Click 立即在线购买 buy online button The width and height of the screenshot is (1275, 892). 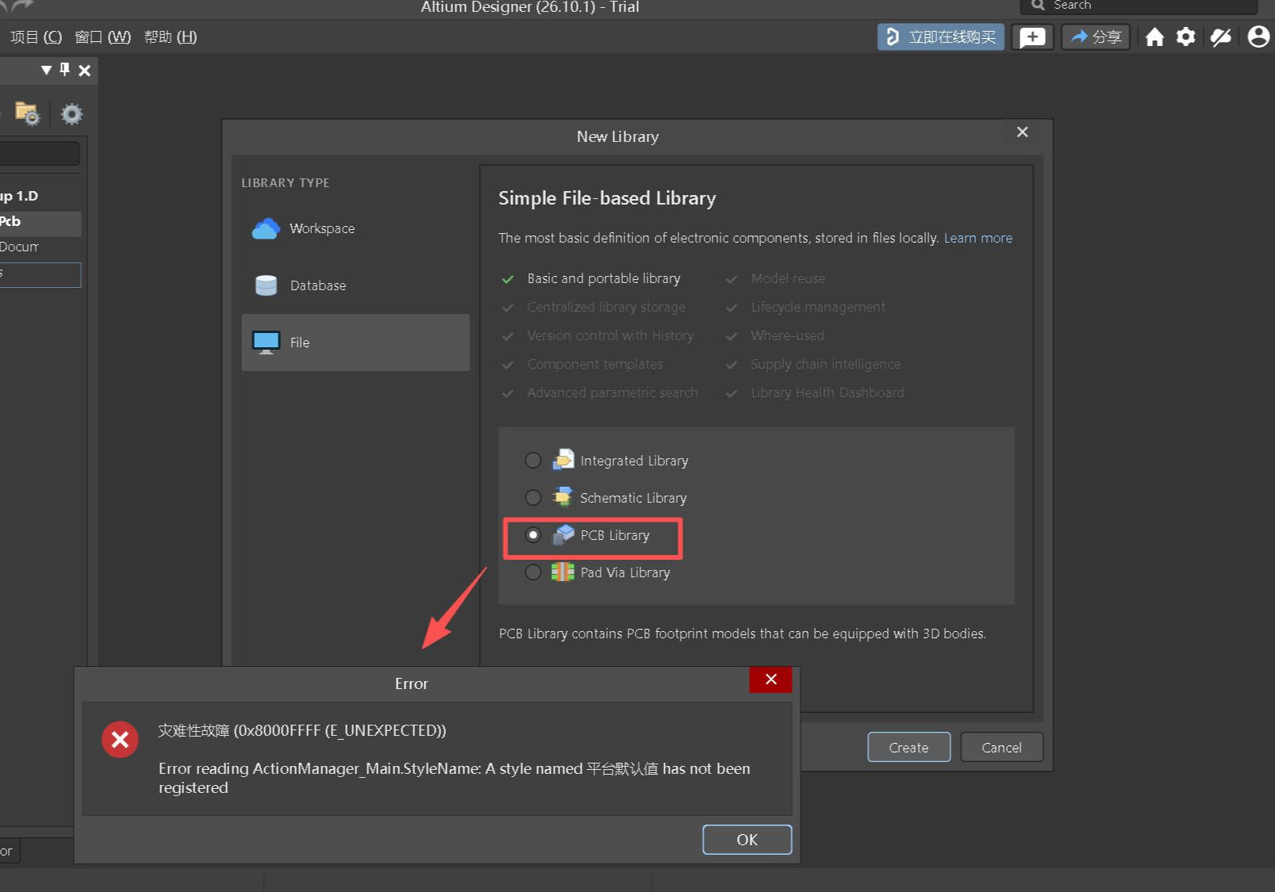coord(941,37)
